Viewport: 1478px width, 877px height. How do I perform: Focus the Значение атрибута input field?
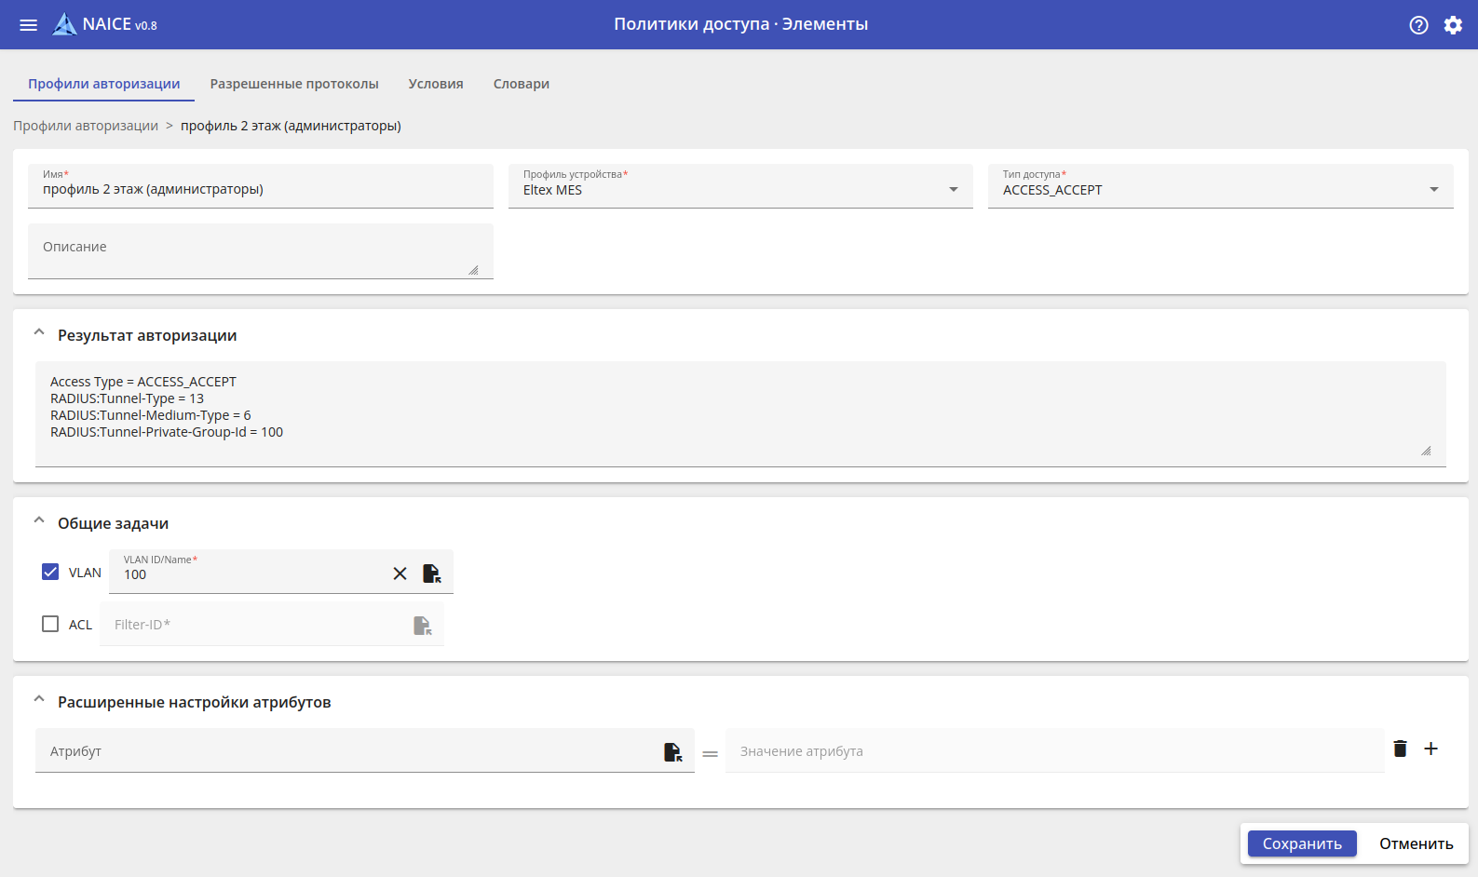[x=1055, y=750]
